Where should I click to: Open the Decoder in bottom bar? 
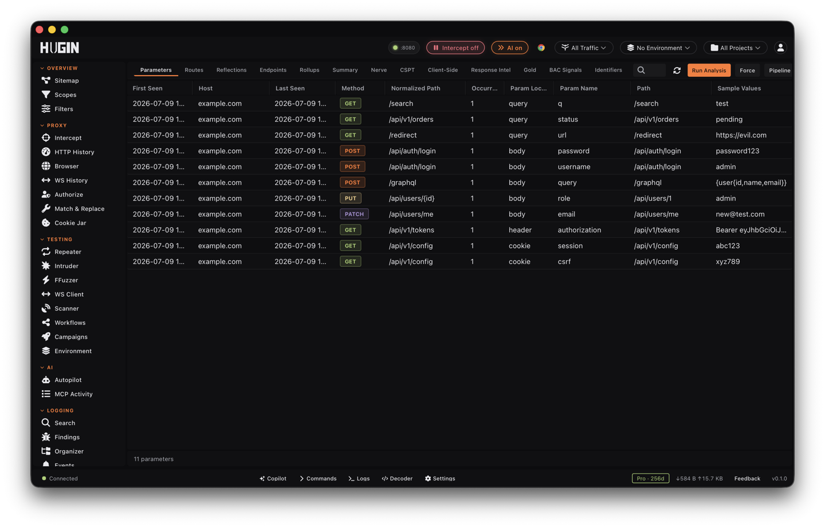(397, 478)
